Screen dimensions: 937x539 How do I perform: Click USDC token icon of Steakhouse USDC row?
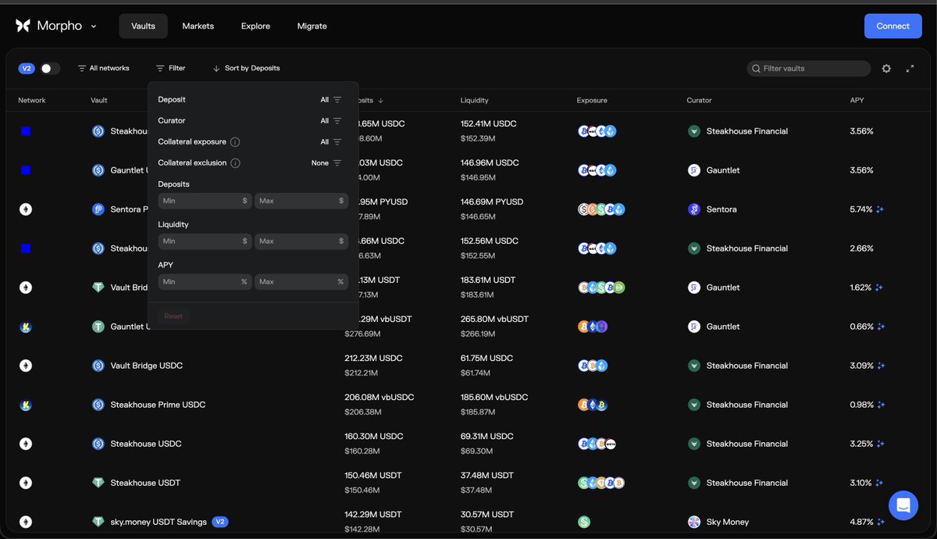click(x=98, y=444)
